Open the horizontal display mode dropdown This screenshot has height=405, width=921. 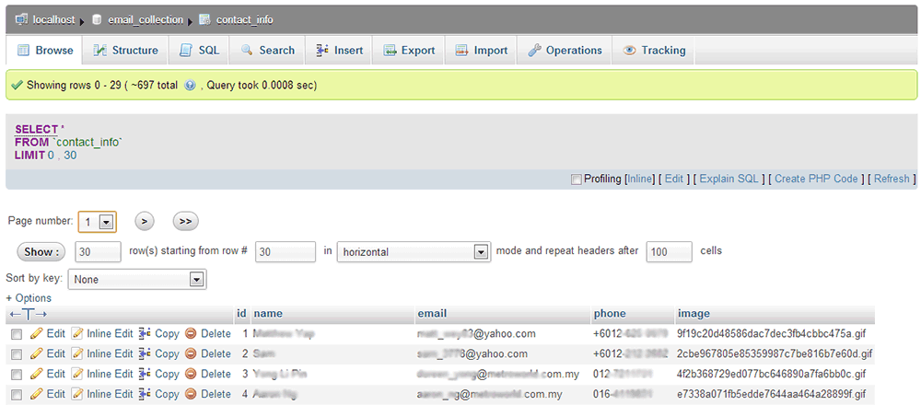(x=480, y=252)
